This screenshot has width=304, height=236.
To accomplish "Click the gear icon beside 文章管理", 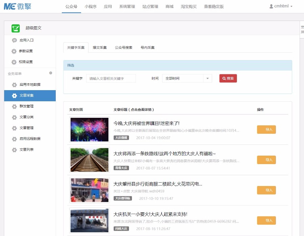I will point(14,128).
